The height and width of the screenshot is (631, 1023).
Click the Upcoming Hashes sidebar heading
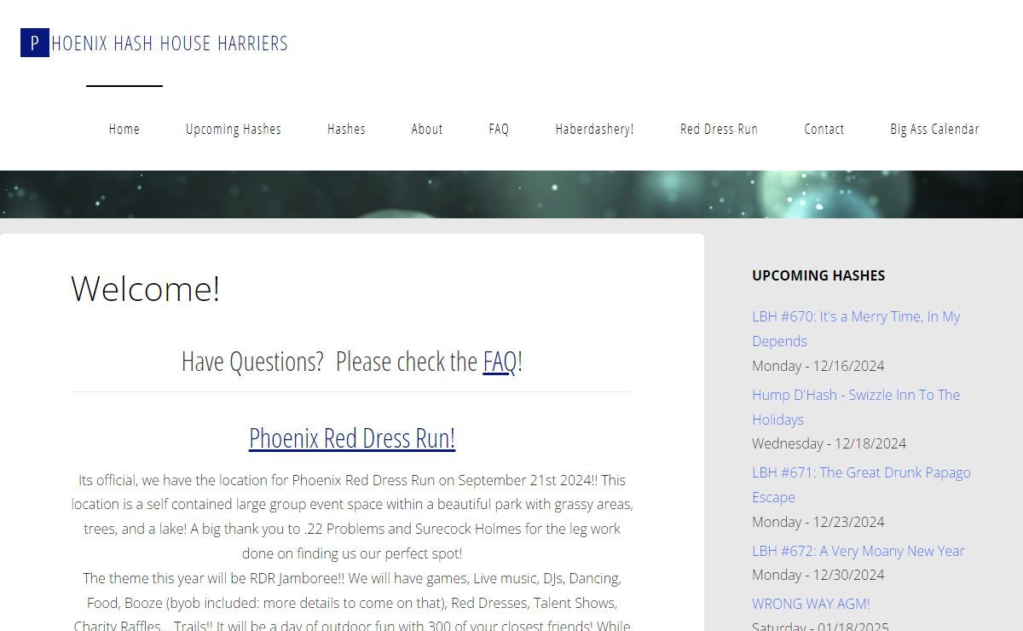click(818, 275)
